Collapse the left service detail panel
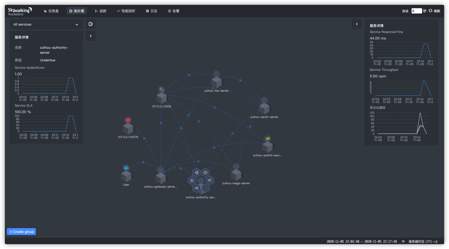The image size is (449, 249). [90, 36]
